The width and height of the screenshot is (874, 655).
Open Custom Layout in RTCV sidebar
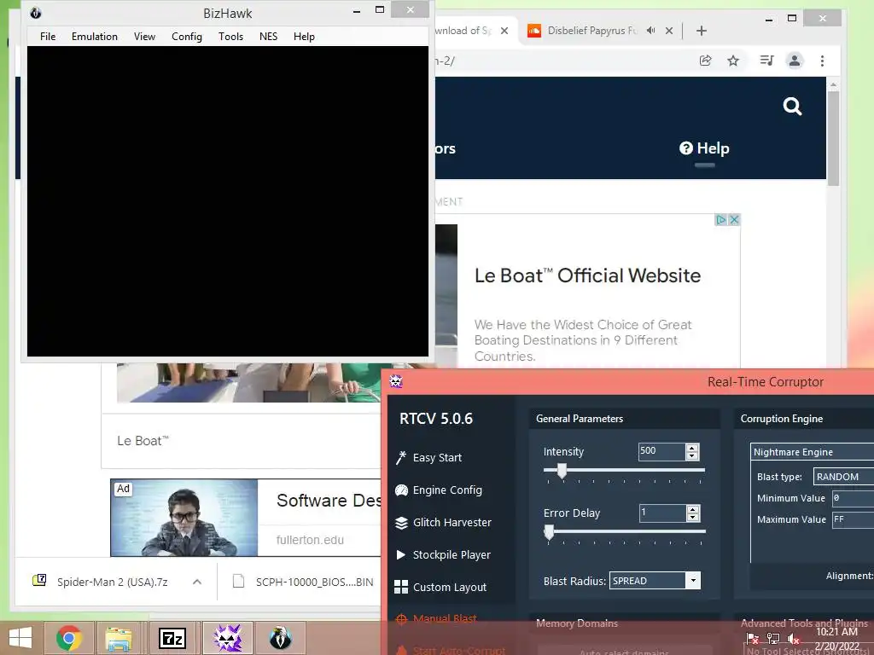441,587
